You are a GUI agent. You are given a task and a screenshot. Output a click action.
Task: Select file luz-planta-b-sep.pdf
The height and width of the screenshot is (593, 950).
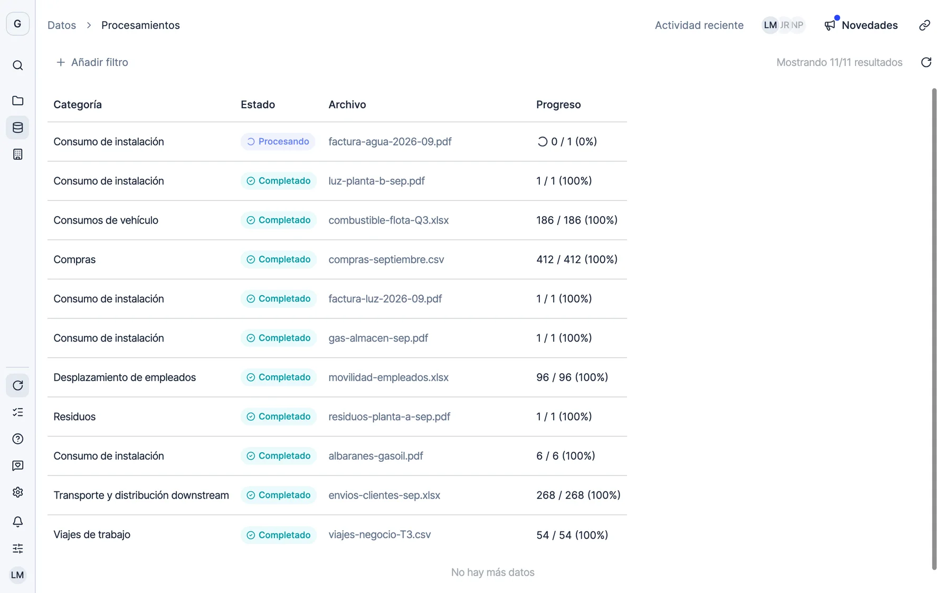376,181
